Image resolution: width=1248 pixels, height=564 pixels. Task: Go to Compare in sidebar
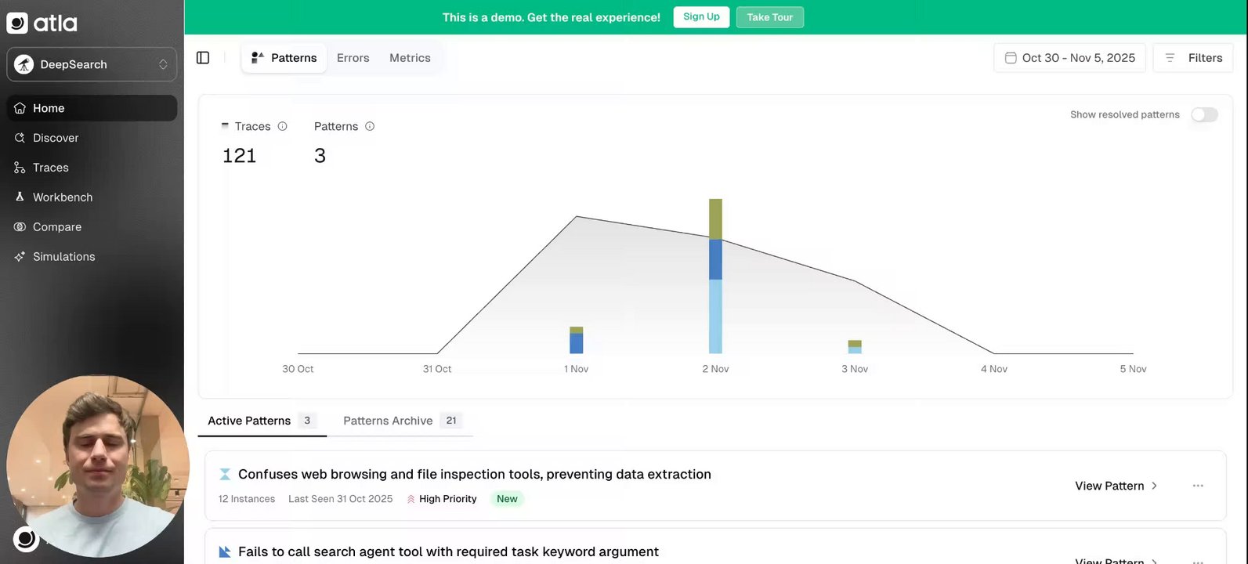tap(57, 227)
